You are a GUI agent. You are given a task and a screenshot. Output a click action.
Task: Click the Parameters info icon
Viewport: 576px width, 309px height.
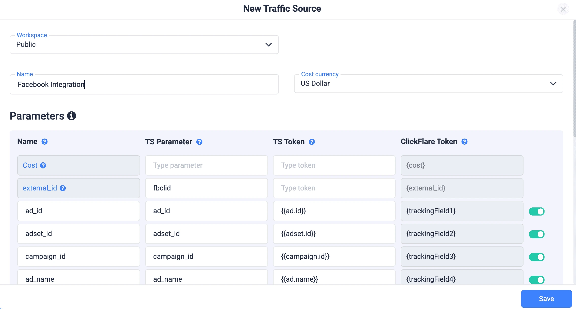[x=72, y=116]
